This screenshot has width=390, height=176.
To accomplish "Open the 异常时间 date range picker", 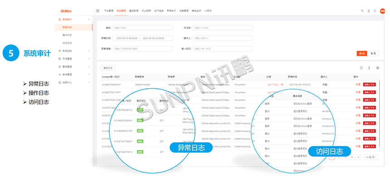I will (x=143, y=38).
